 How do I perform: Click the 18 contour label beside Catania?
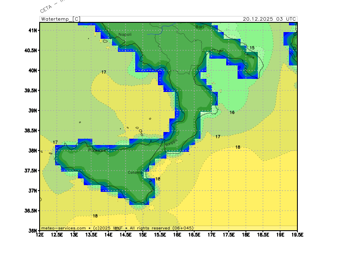click(158, 179)
